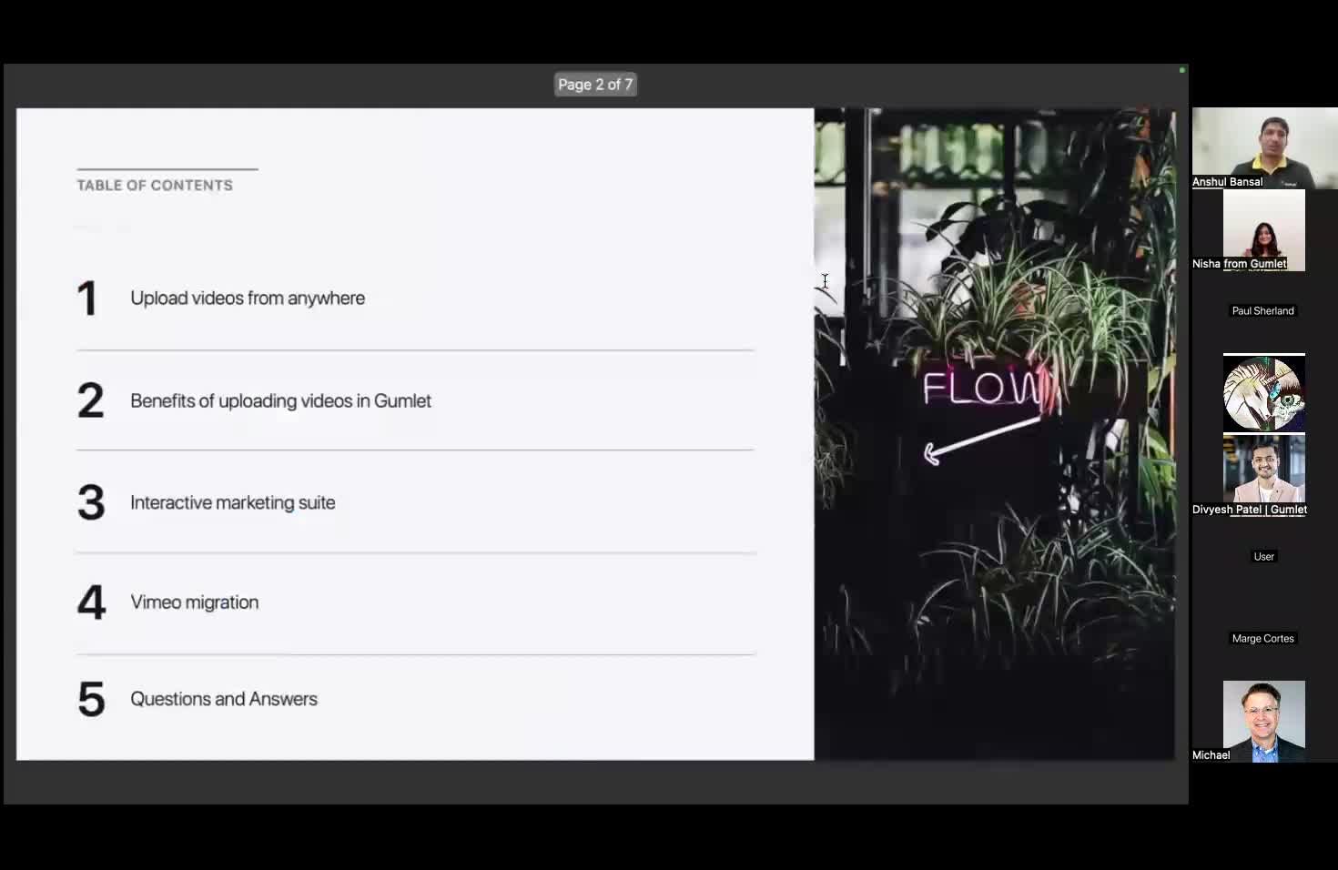Viewport: 1338px width, 870px height.
Task: Click the Page 2 of 7 indicator
Action: 595,85
